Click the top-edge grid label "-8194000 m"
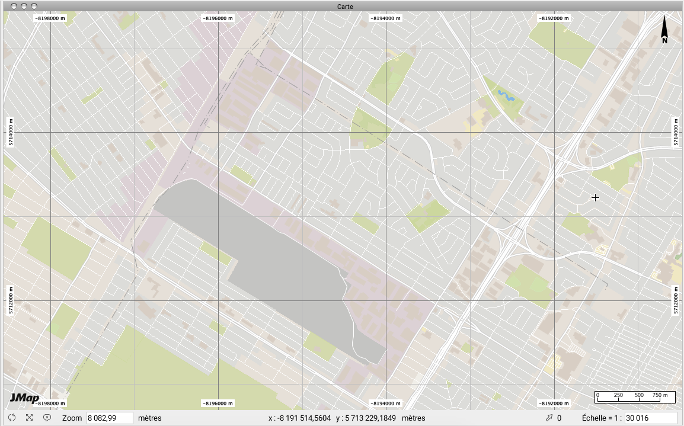The height and width of the screenshot is (426, 684). (x=386, y=18)
